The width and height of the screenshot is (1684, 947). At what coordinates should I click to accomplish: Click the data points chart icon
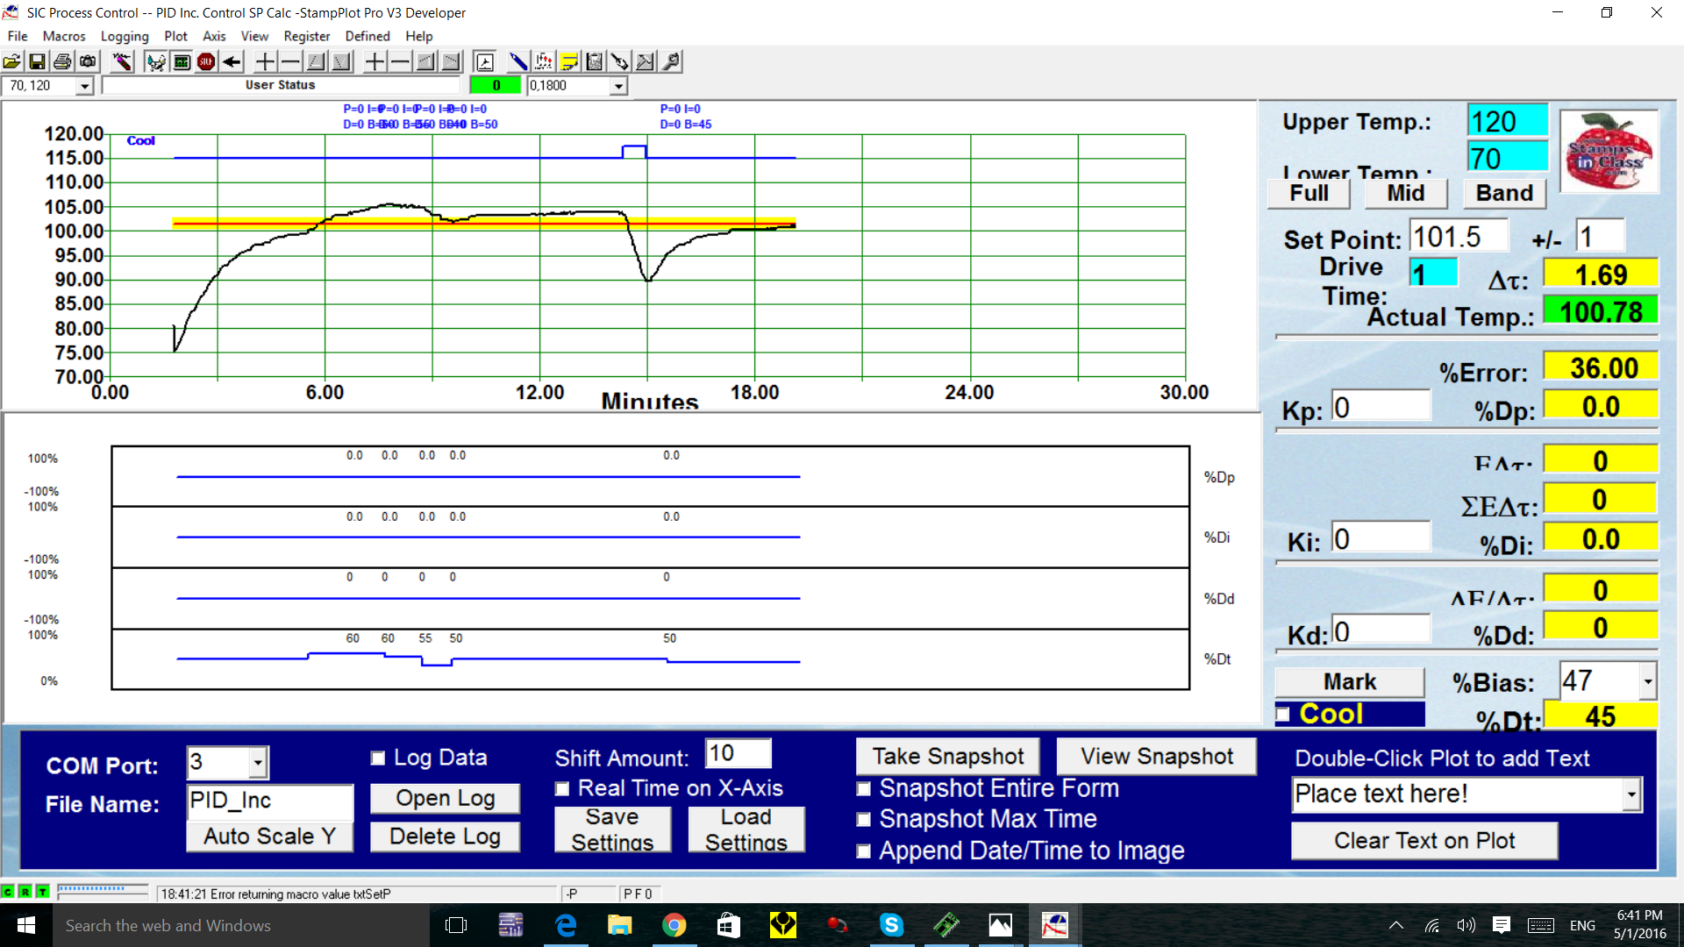[544, 61]
